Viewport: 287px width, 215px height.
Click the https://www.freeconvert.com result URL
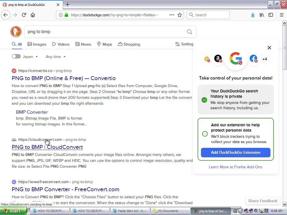tap(43, 182)
